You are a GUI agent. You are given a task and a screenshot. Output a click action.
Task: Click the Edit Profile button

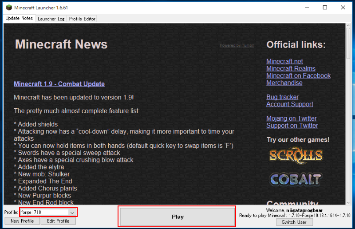click(x=58, y=221)
